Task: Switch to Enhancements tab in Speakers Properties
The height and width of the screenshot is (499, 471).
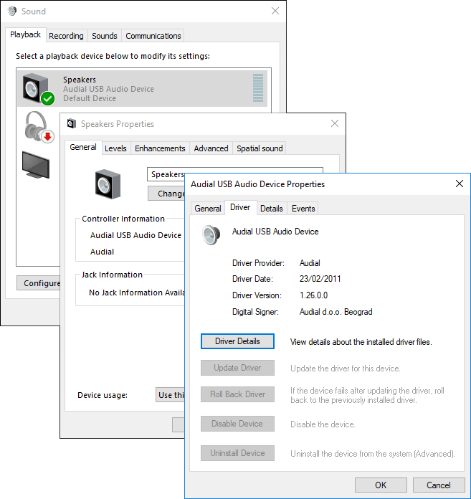Action: click(x=160, y=148)
